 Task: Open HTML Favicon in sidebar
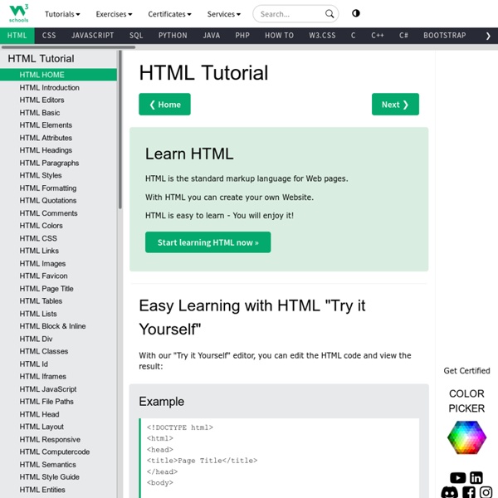tap(58, 276)
